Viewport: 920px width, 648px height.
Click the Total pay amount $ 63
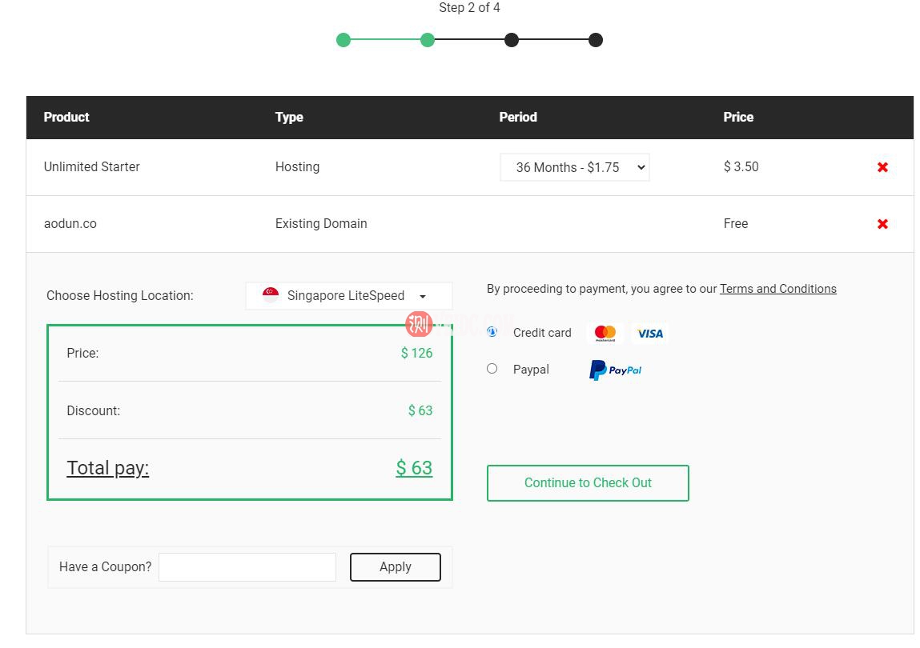414,468
